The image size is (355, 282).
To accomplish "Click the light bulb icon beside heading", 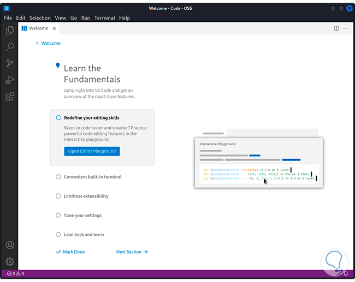I will point(58,66).
